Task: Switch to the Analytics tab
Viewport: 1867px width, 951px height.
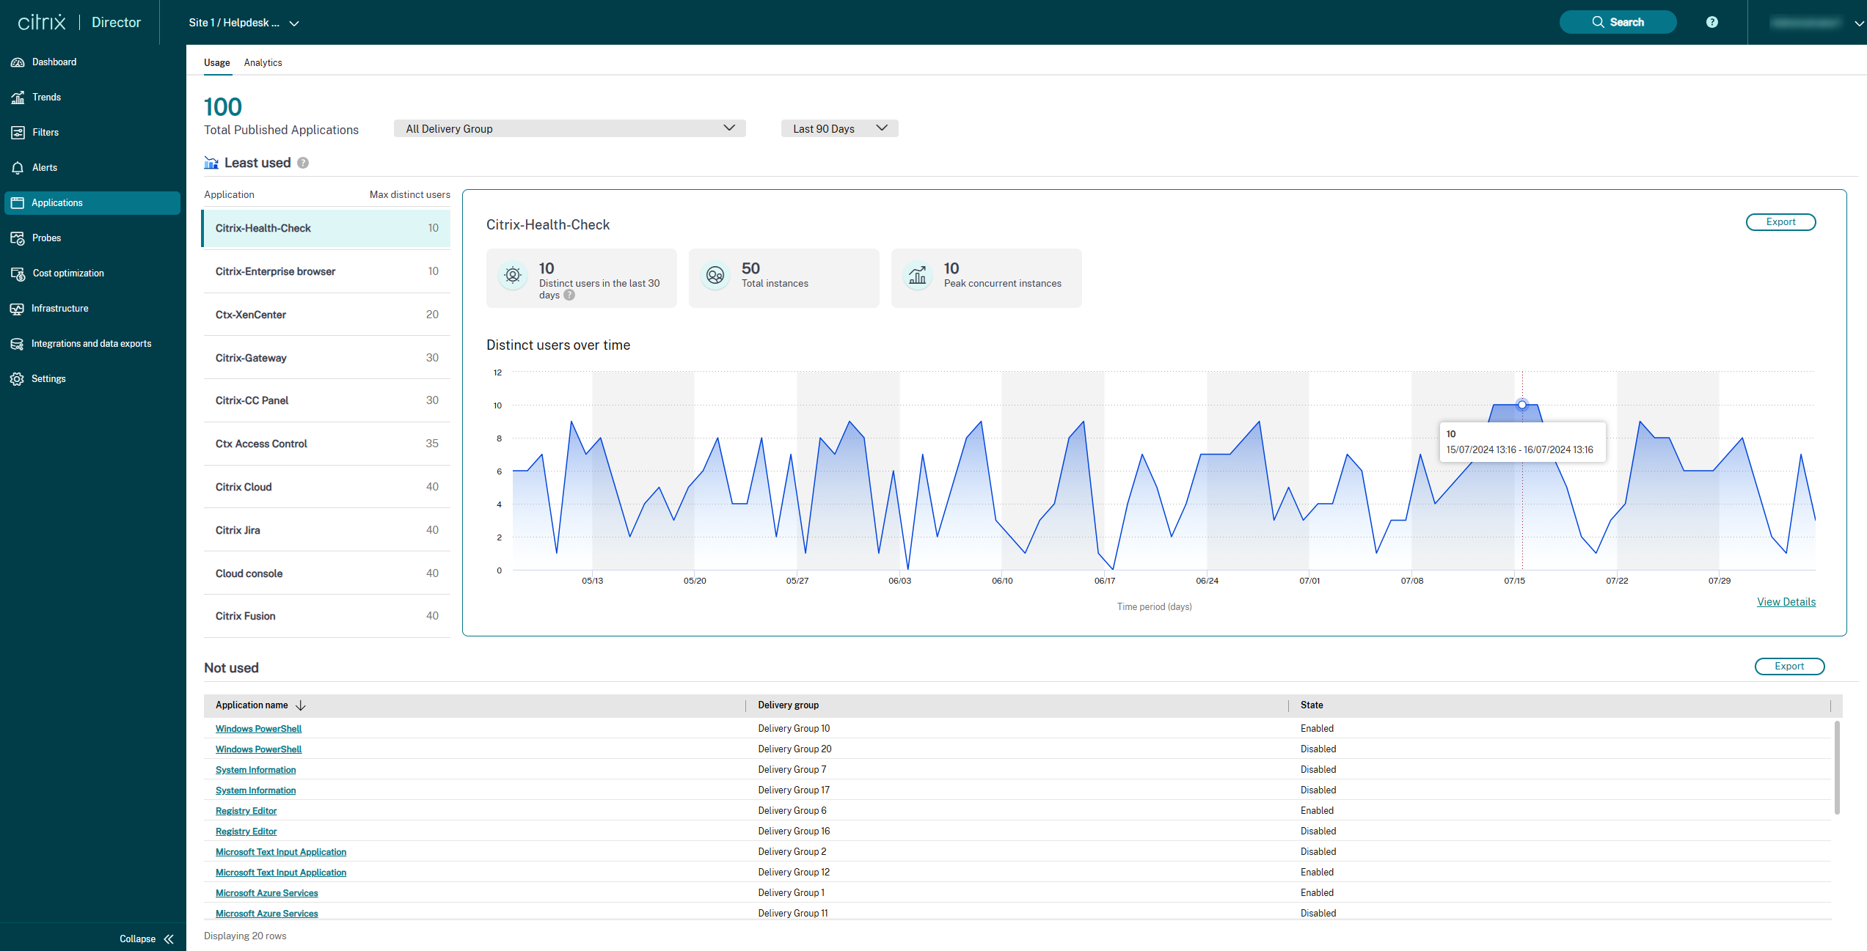Action: [x=263, y=63]
